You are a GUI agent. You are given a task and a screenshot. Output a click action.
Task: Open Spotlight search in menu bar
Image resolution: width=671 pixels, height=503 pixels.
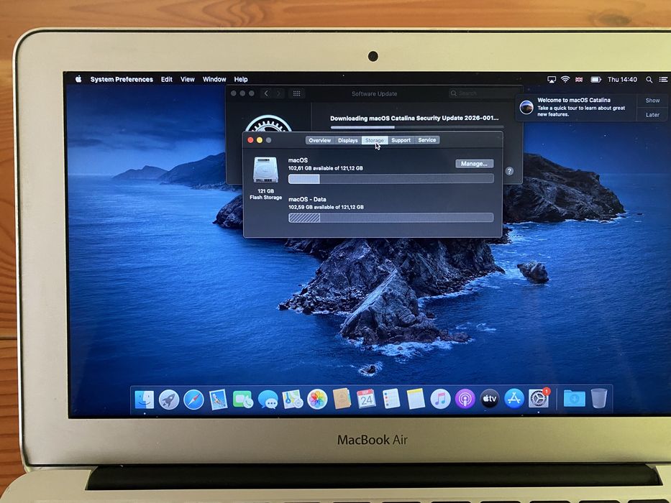(649, 80)
